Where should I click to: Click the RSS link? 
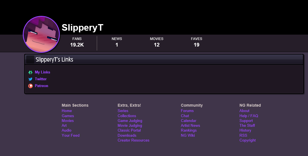(x=243, y=135)
